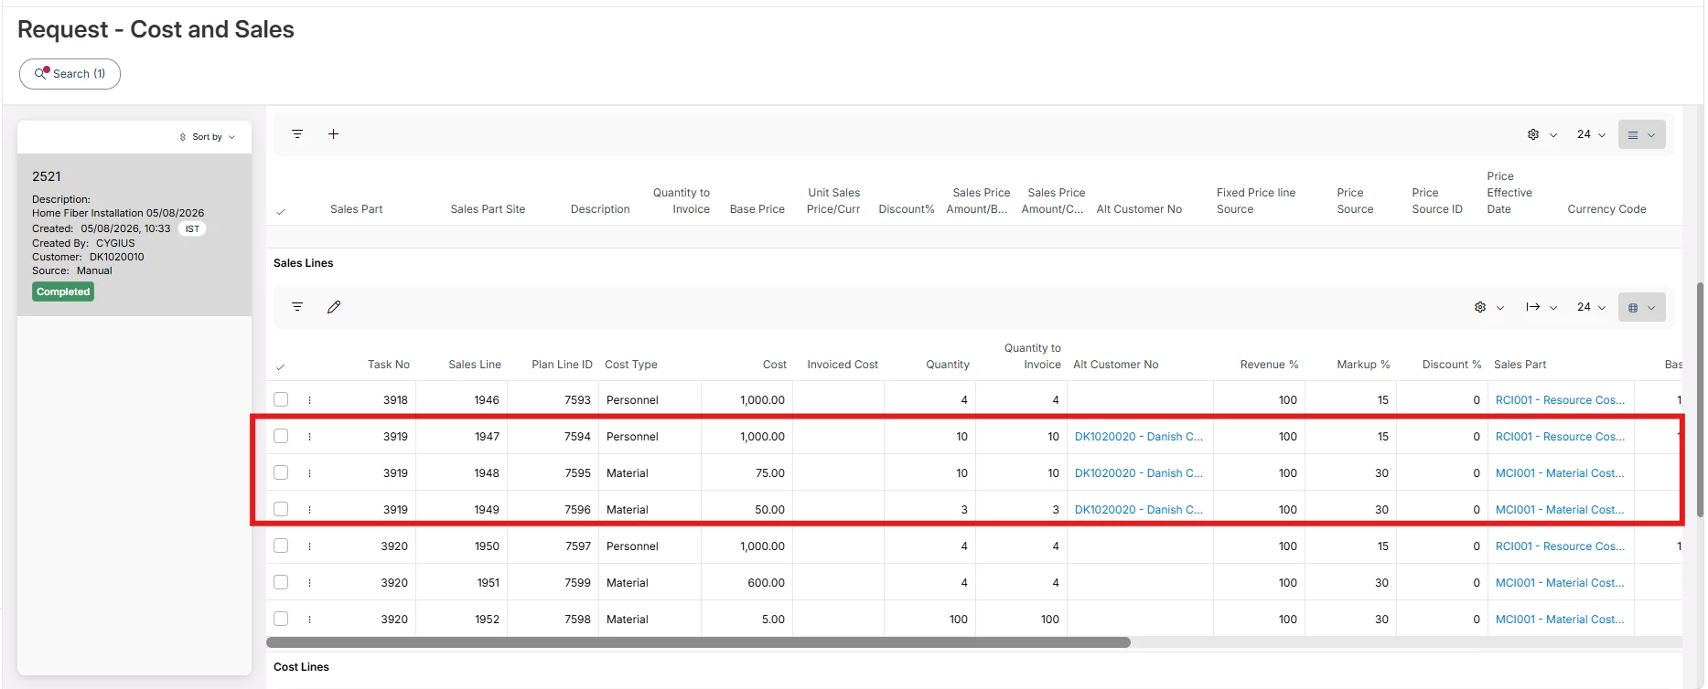Select the row for sales line 1949
Screen dimensions: 1708x689
(281, 509)
